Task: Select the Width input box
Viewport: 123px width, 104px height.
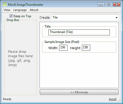Action: (x=63, y=48)
